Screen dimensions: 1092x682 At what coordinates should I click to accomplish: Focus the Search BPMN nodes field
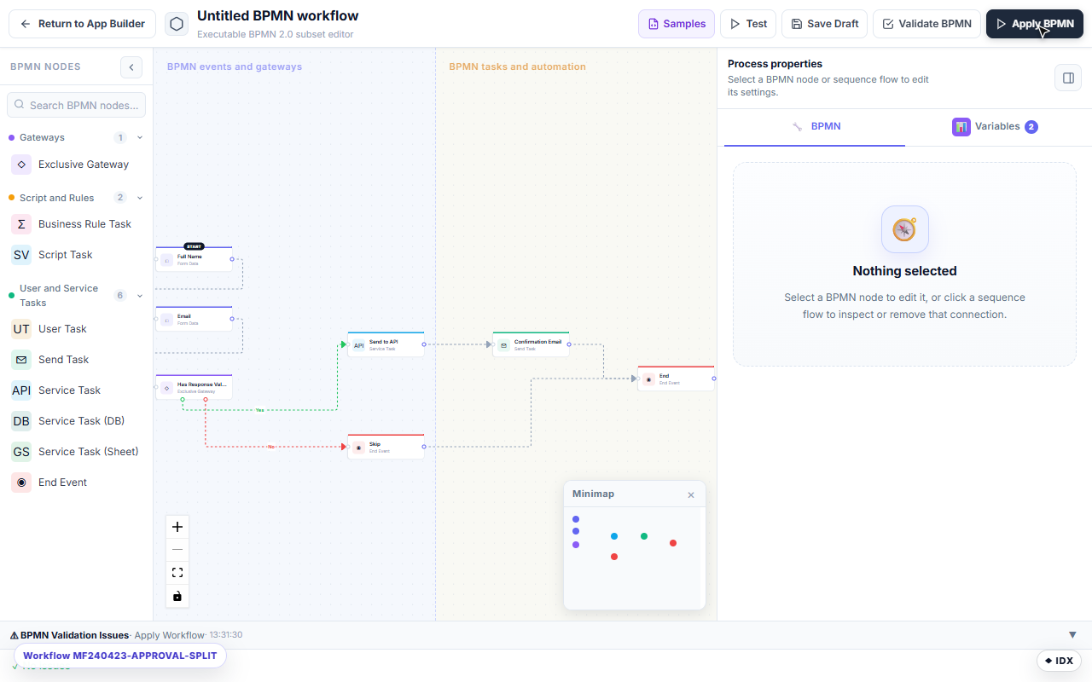coord(77,105)
